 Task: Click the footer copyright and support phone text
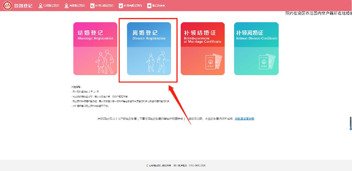(x=176, y=165)
